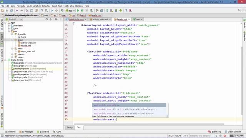Click the Synchronize toolbar icon
246x138 pixels.
point(12,10)
